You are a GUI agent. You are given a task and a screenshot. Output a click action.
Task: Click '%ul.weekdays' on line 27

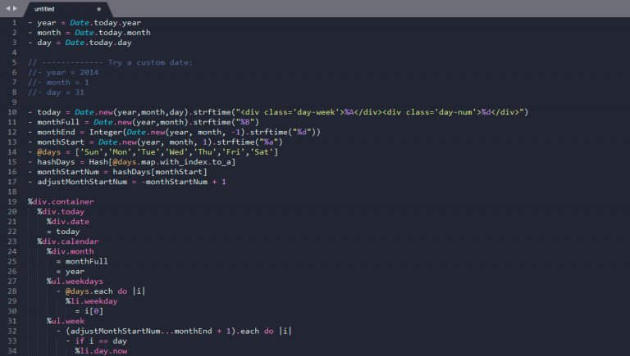click(75, 282)
